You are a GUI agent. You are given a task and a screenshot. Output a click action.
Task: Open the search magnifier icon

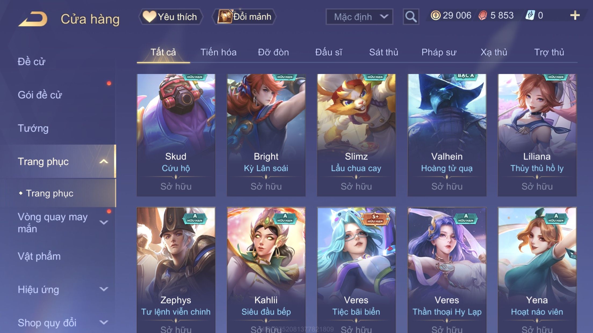(411, 17)
